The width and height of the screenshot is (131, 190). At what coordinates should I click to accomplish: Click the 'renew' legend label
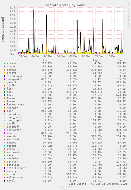[11, 149]
